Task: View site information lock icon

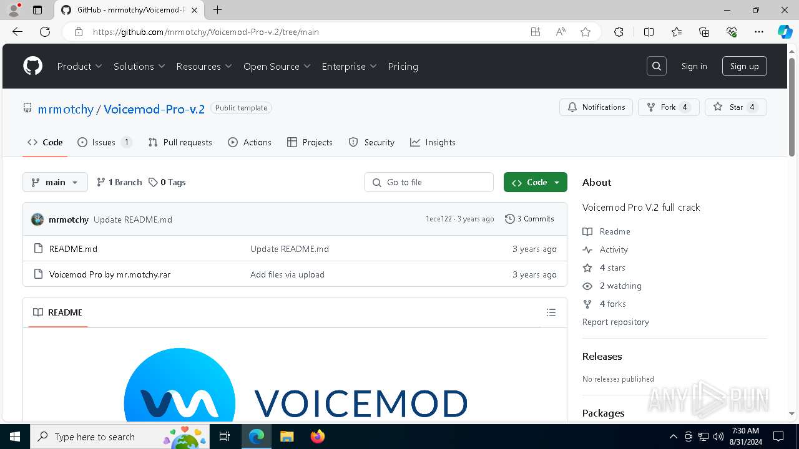Action: [79, 32]
